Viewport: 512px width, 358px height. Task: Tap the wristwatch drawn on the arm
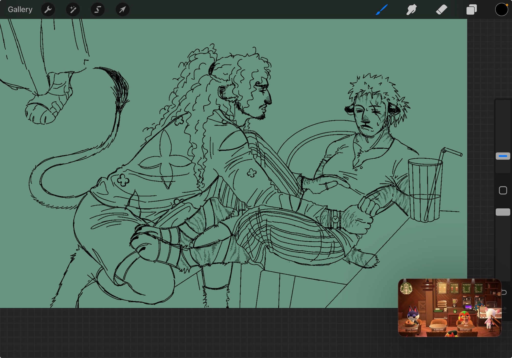tap(335, 219)
